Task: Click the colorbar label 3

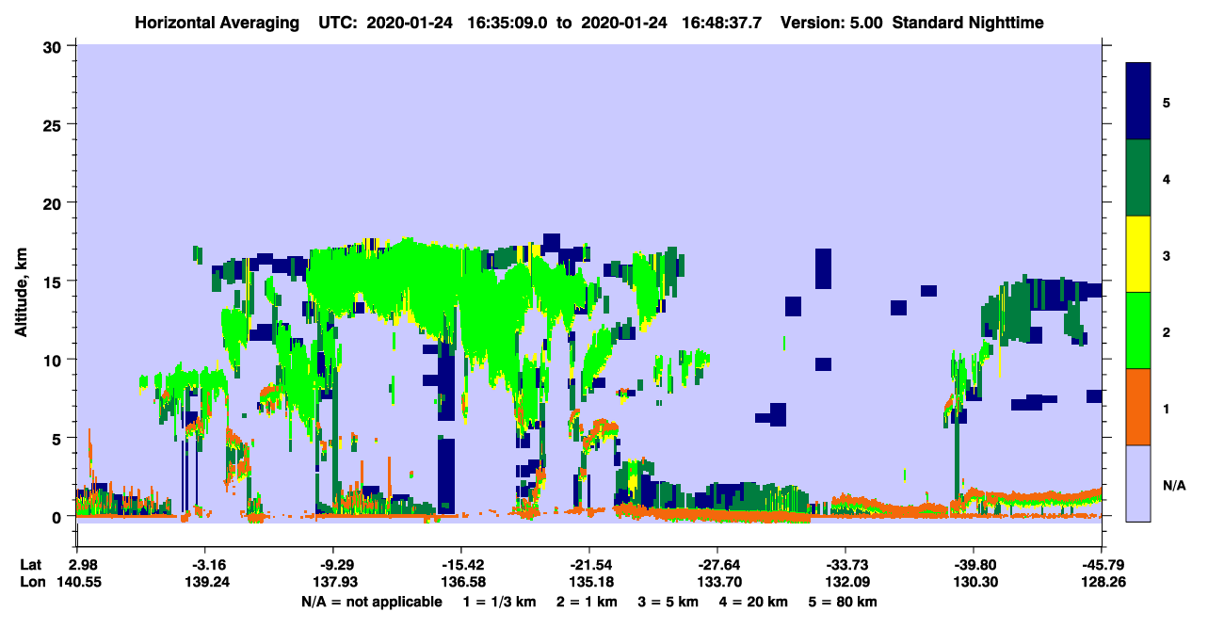Action: click(1167, 254)
